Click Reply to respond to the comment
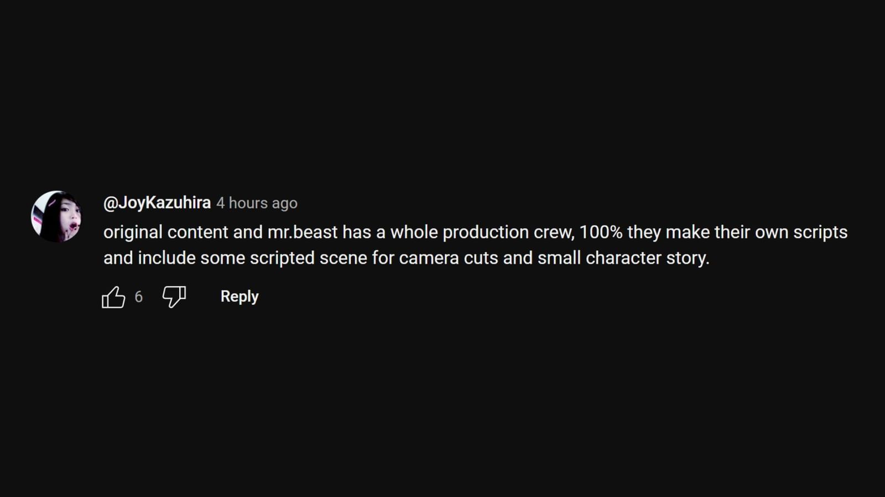This screenshot has width=885, height=497. point(239,296)
